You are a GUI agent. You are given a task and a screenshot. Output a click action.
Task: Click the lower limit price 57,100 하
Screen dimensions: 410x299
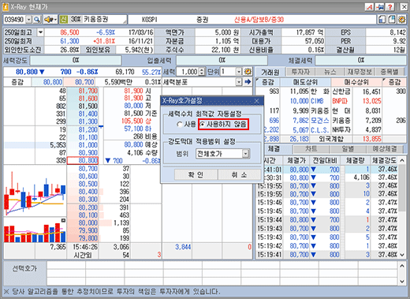point(138,129)
